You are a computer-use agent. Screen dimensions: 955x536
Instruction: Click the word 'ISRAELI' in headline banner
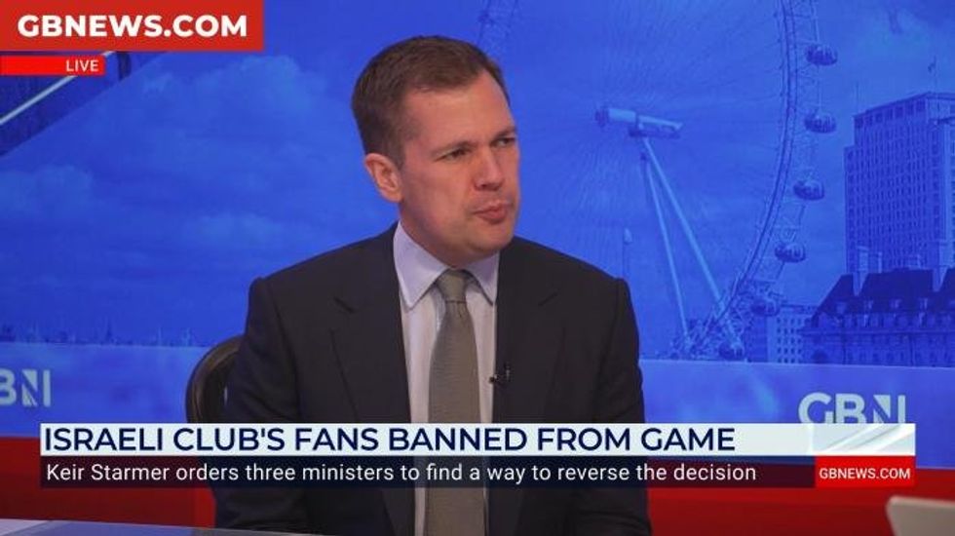102,440
